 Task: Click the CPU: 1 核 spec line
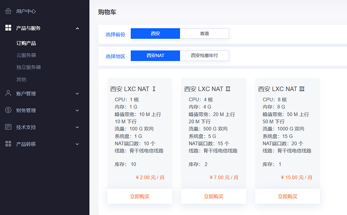(x=127, y=100)
